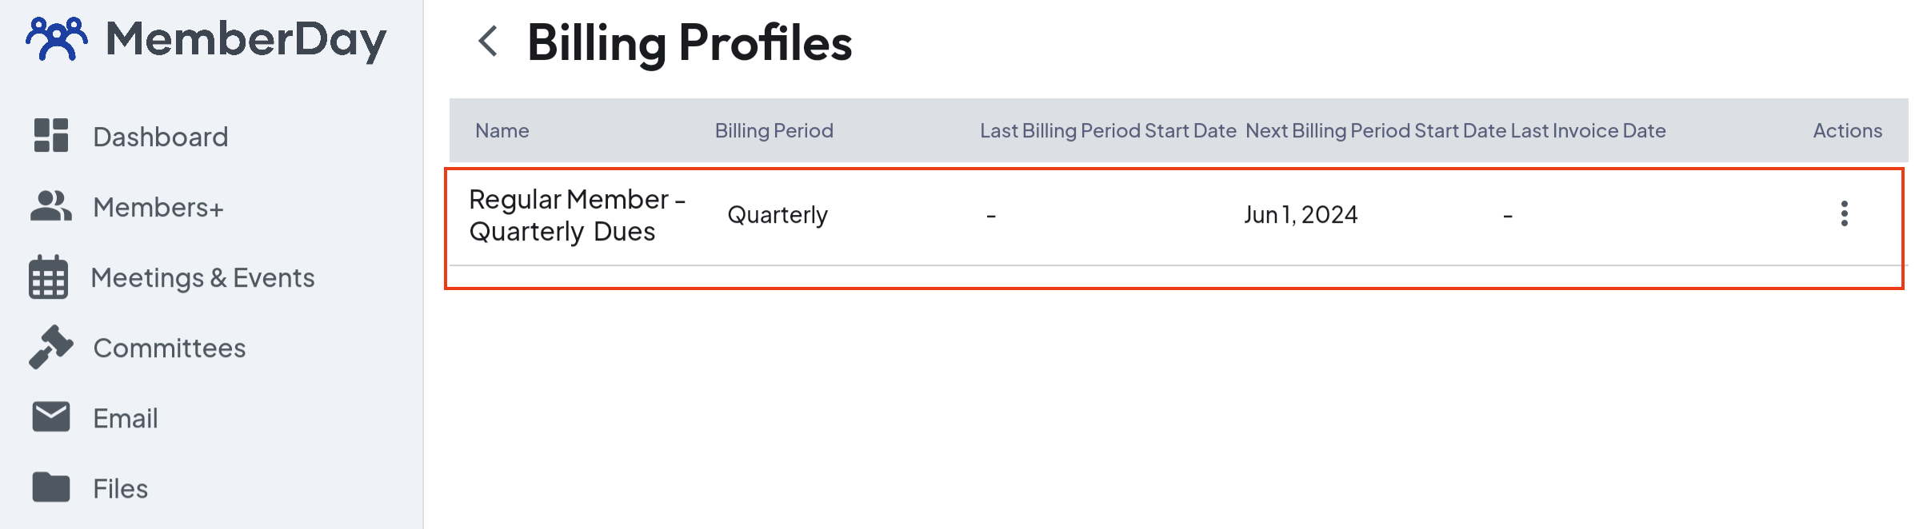
Task: Click the MemberDay brand name text
Action: (x=246, y=39)
